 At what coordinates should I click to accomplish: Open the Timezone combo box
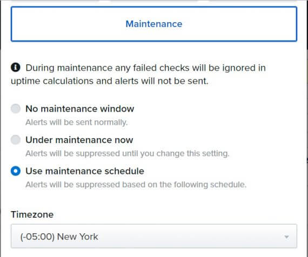pyautogui.click(x=154, y=236)
